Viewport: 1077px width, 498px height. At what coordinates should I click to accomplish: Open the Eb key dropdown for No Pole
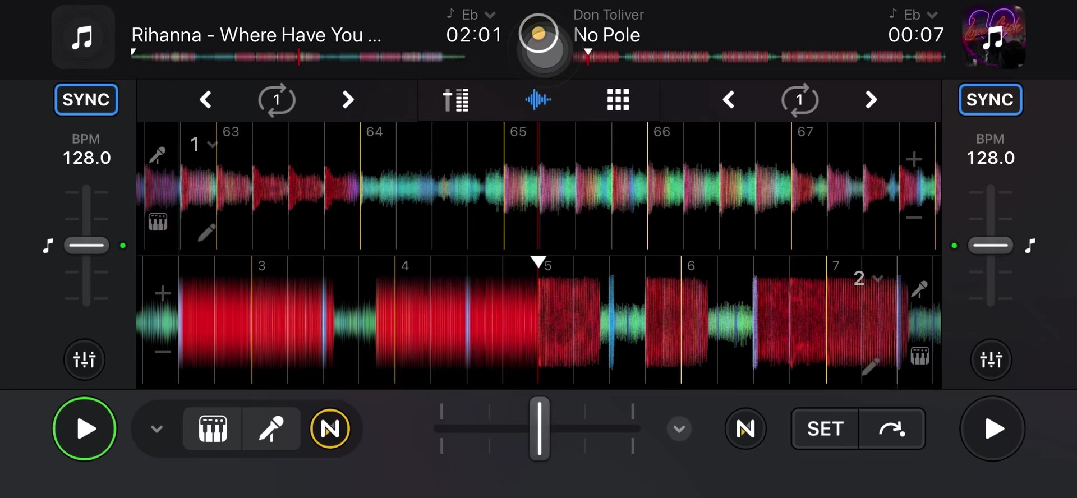click(913, 15)
